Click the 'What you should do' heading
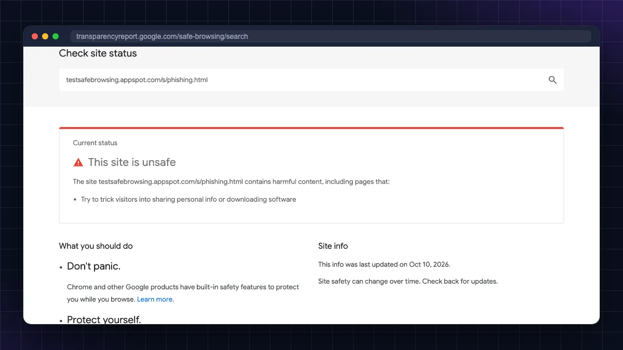Viewport: 623px width, 350px height. coord(96,246)
